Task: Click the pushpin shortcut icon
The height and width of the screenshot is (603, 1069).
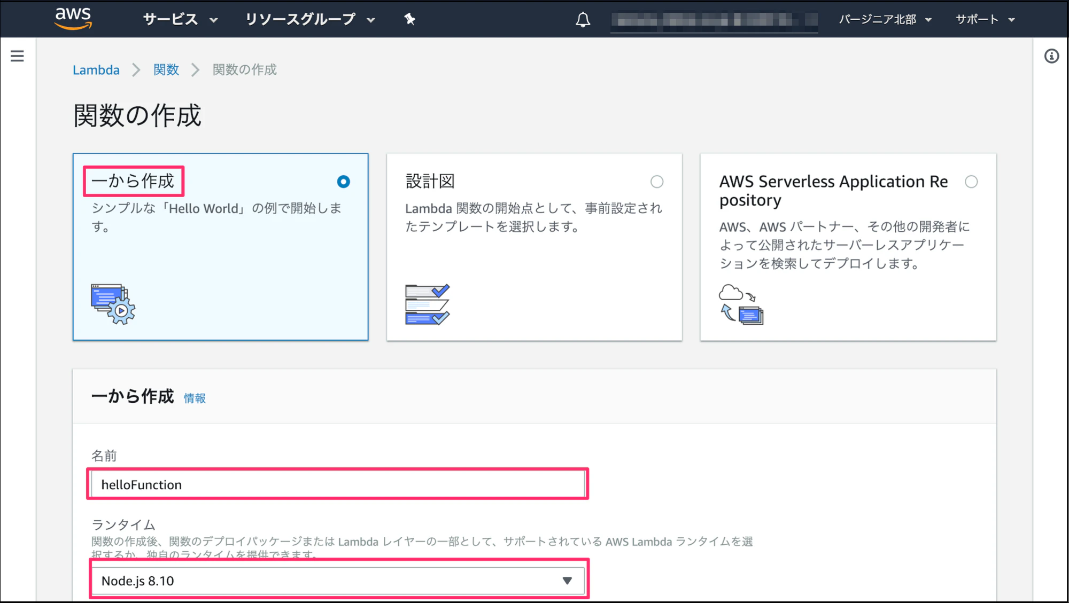Action: [409, 19]
